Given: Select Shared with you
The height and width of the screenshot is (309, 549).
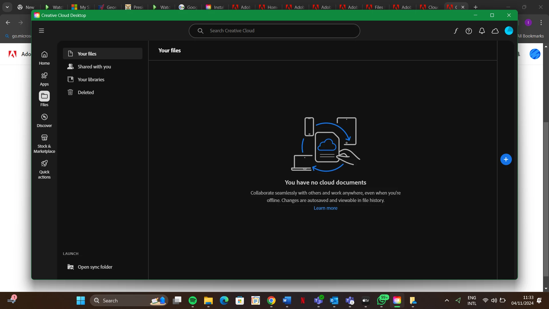Looking at the screenshot, I should [x=94, y=67].
